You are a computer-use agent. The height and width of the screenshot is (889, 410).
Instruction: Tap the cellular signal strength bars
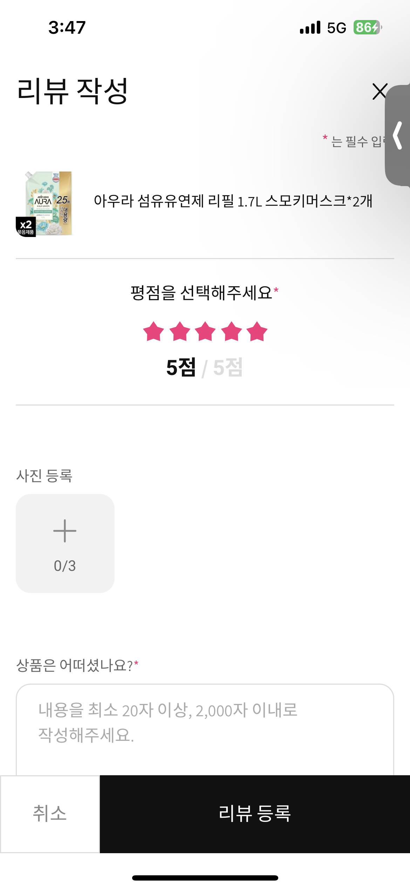pos(310,28)
